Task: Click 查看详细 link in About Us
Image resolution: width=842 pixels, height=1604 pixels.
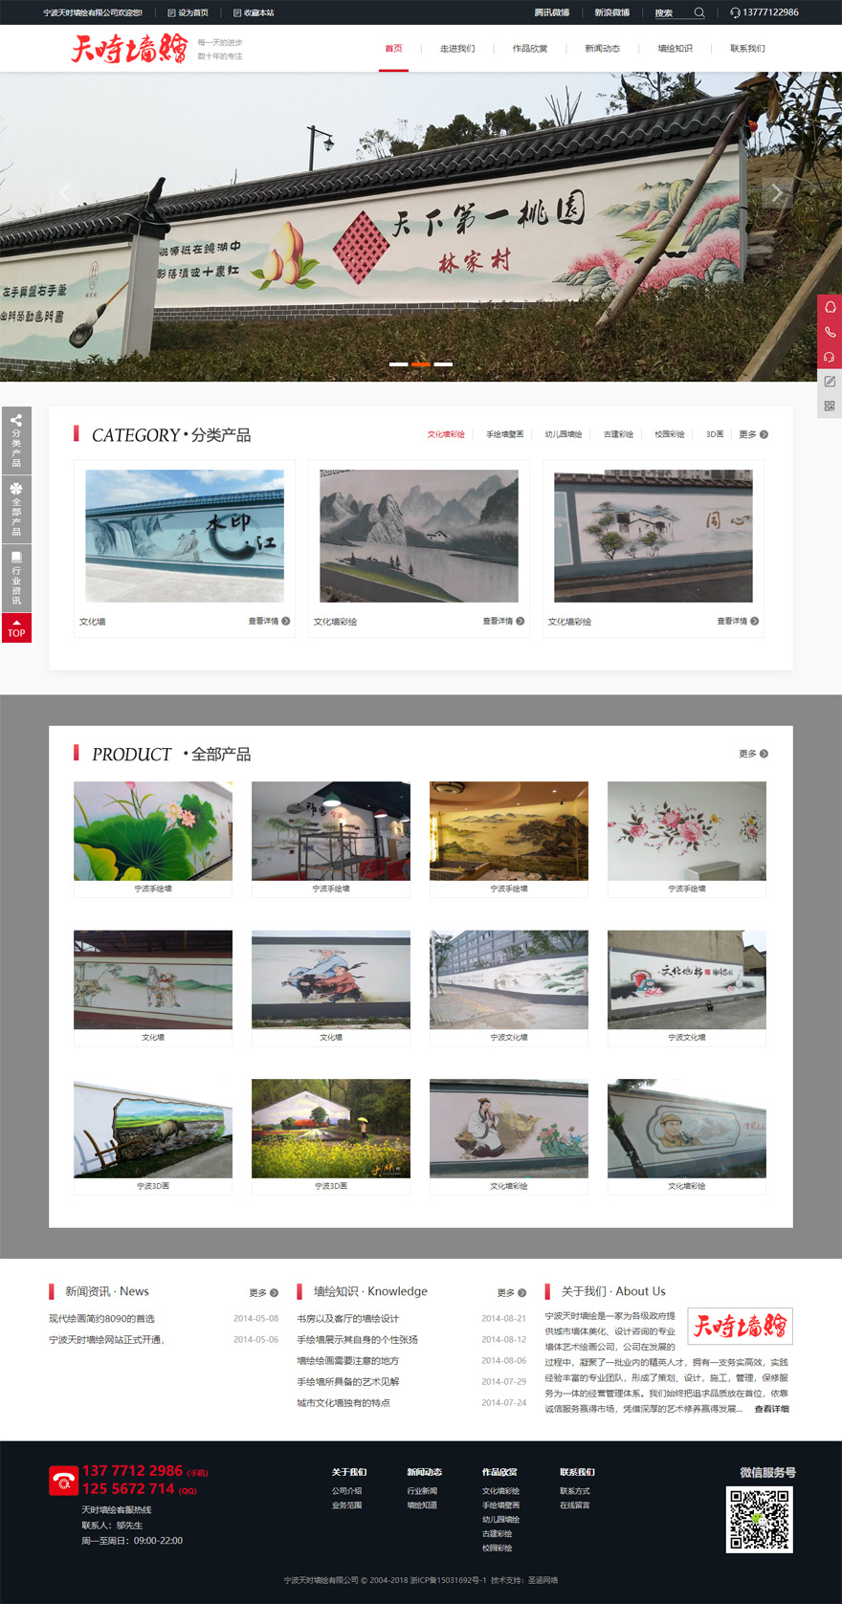Action: pyautogui.click(x=771, y=1409)
